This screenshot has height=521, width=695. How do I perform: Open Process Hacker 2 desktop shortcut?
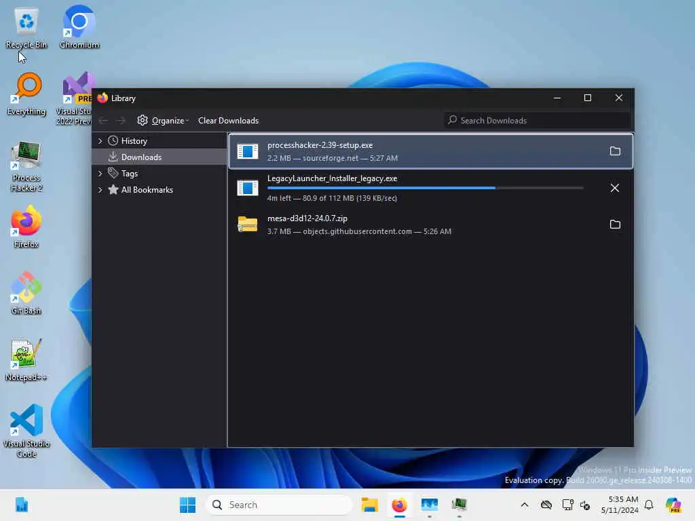coord(26,166)
